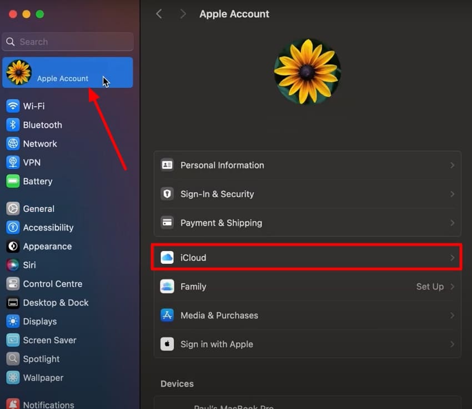472x409 pixels.
Task: Open Appearance settings label
Action: (47, 246)
